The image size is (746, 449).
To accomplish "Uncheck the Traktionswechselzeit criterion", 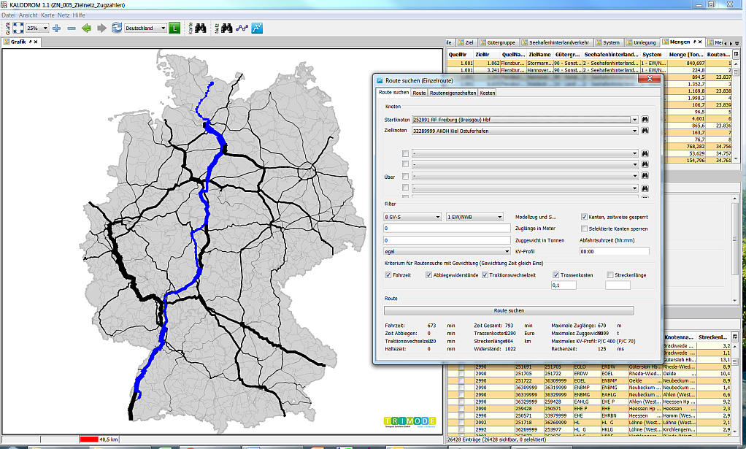I will coord(485,275).
